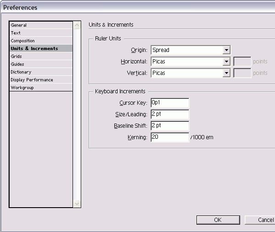
Task: Click the category list scroll up arrow
Action: (x=77, y=25)
